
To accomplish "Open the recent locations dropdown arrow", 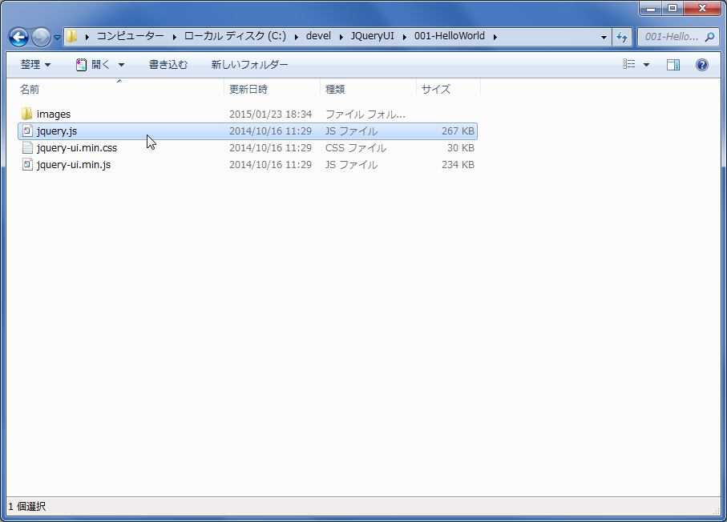I will (x=57, y=38).
